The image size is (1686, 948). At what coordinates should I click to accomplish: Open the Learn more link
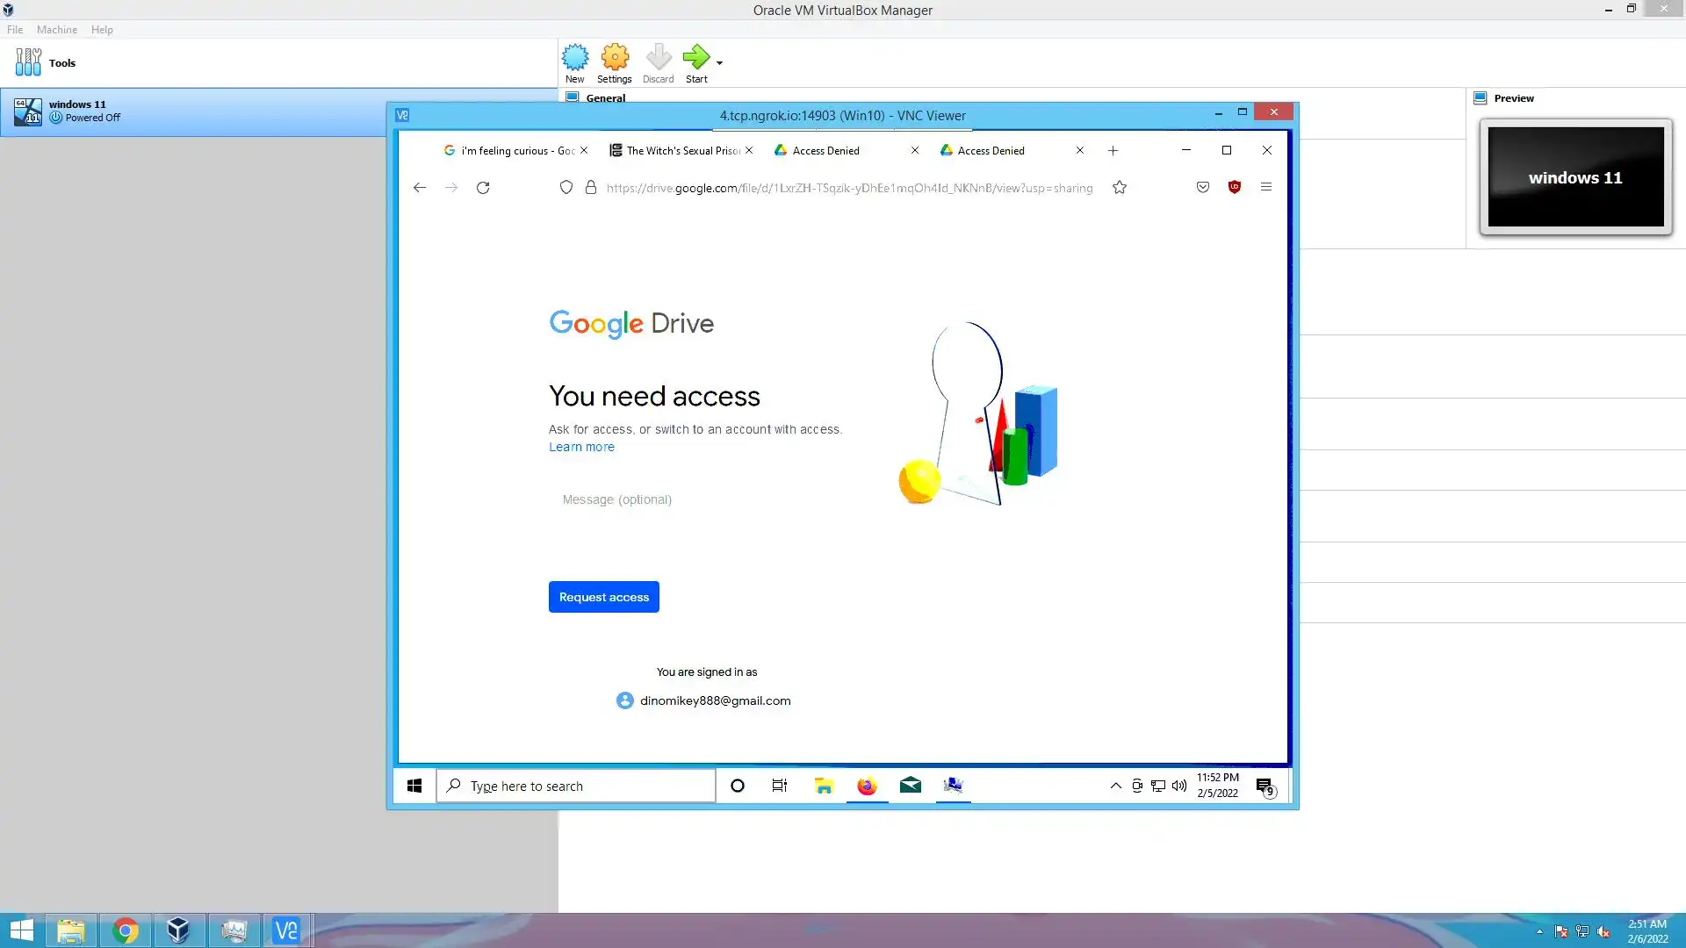tap(581, 447)
